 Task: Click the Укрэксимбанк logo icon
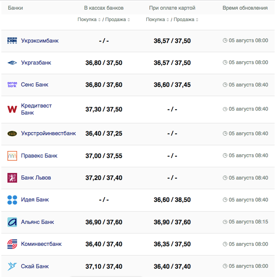pyautogui.click(x=12, y=41)
